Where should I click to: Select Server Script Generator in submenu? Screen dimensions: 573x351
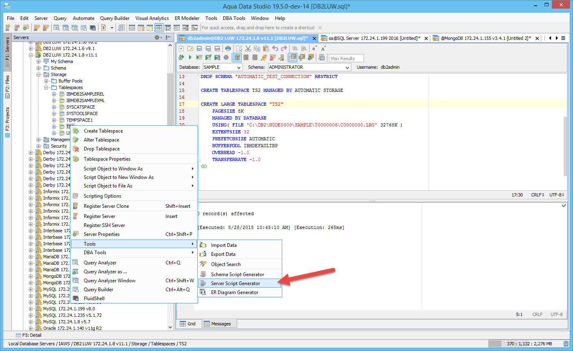(x=240, y=283)
